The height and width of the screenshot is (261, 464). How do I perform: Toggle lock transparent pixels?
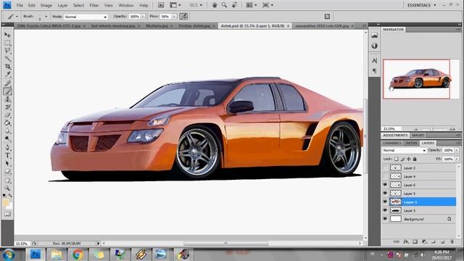click(397, 159)
